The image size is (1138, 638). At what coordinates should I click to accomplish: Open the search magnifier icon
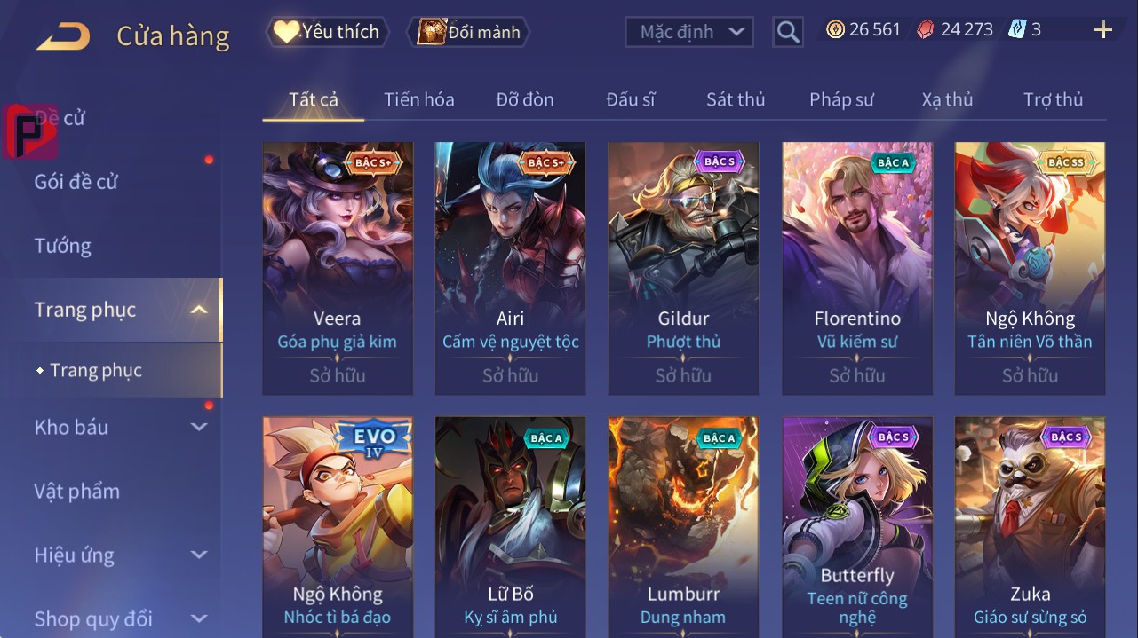coord(787,32)
